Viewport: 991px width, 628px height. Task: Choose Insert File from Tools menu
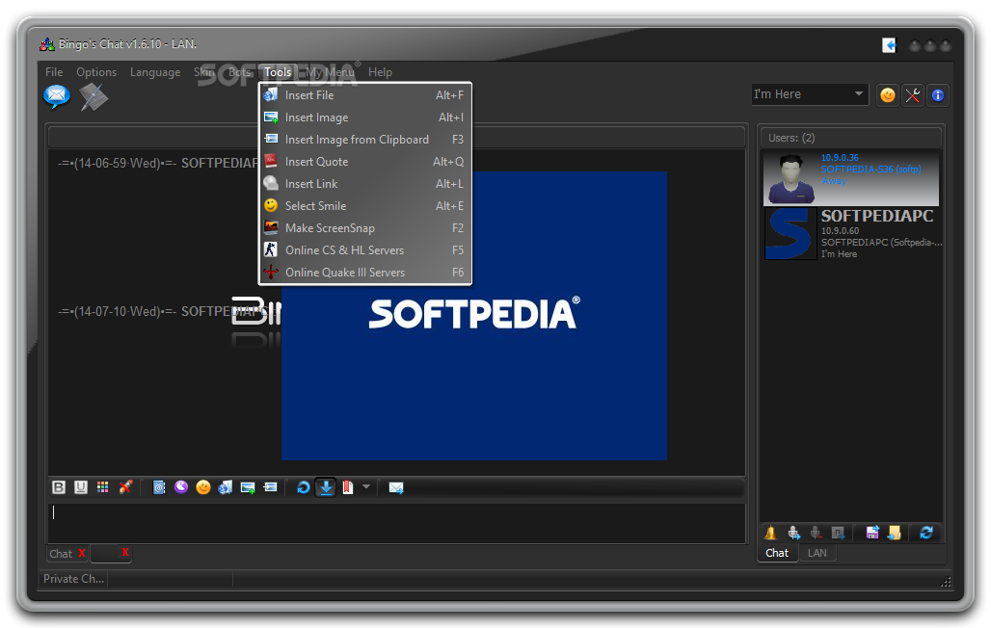pos(364,94)
